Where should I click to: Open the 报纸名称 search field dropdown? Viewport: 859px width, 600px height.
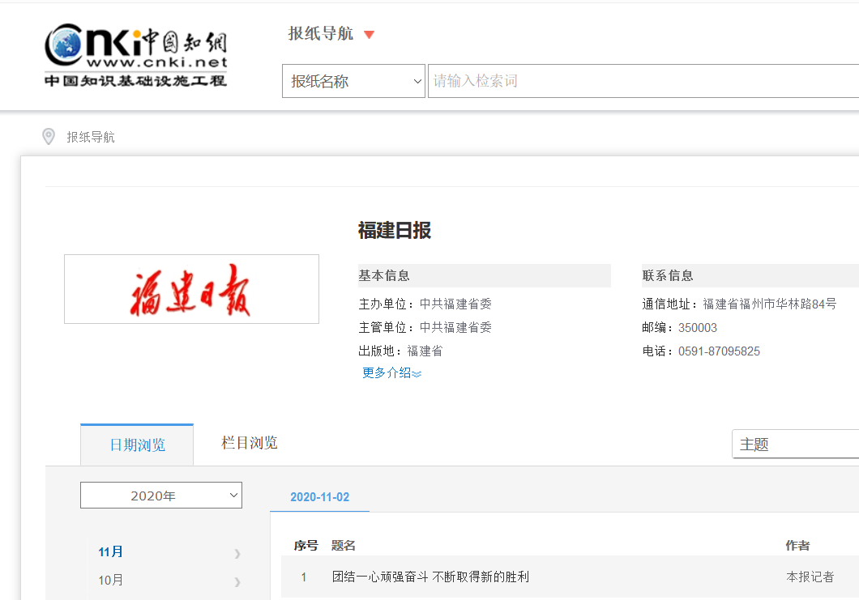click(353, 81)
